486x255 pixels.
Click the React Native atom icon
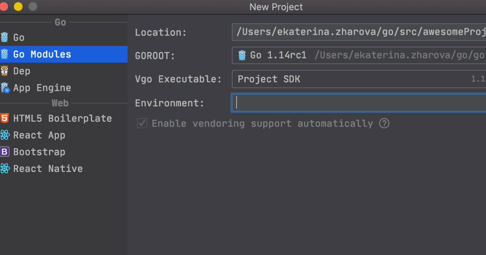coord(4,169)
